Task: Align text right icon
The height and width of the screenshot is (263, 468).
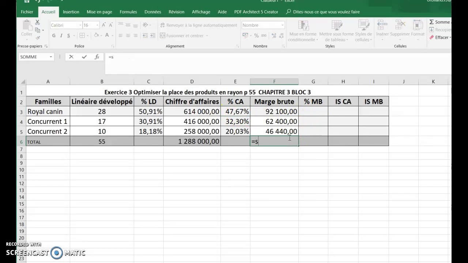Action: click(135, 36)
